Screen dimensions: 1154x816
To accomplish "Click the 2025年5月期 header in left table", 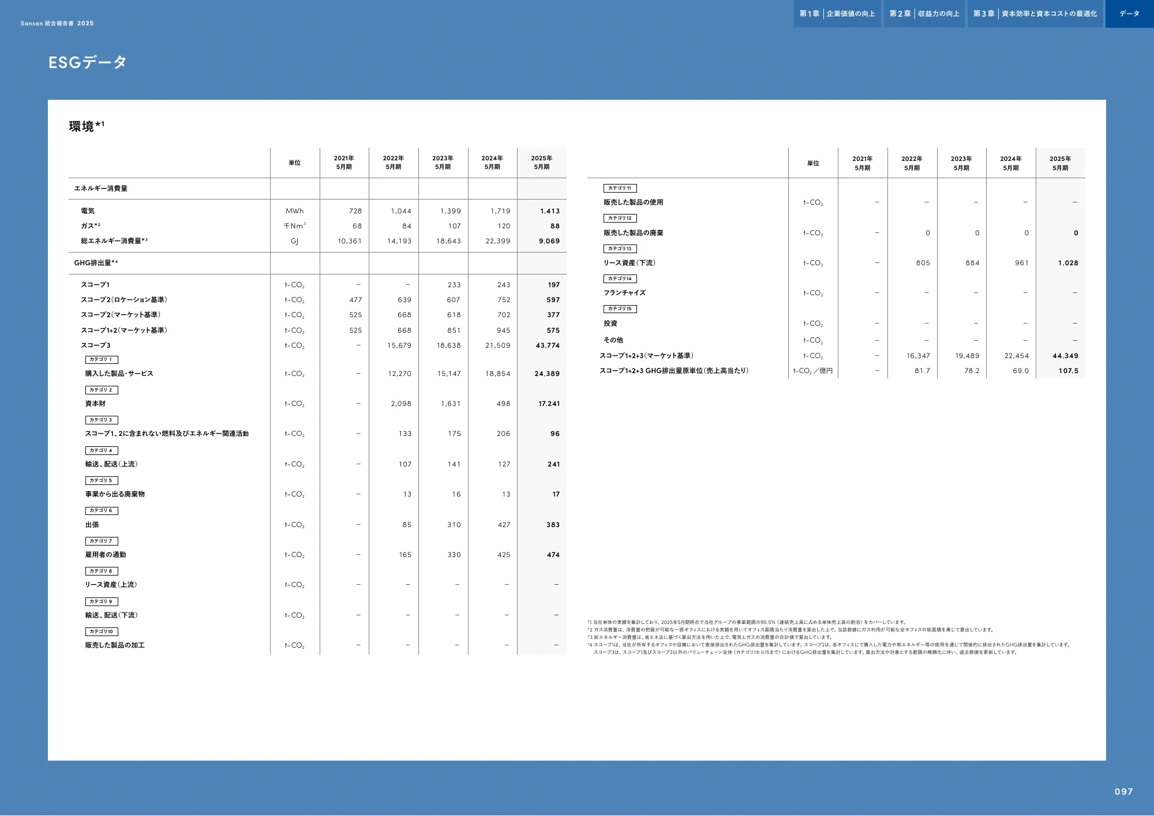I will point(541,163).
